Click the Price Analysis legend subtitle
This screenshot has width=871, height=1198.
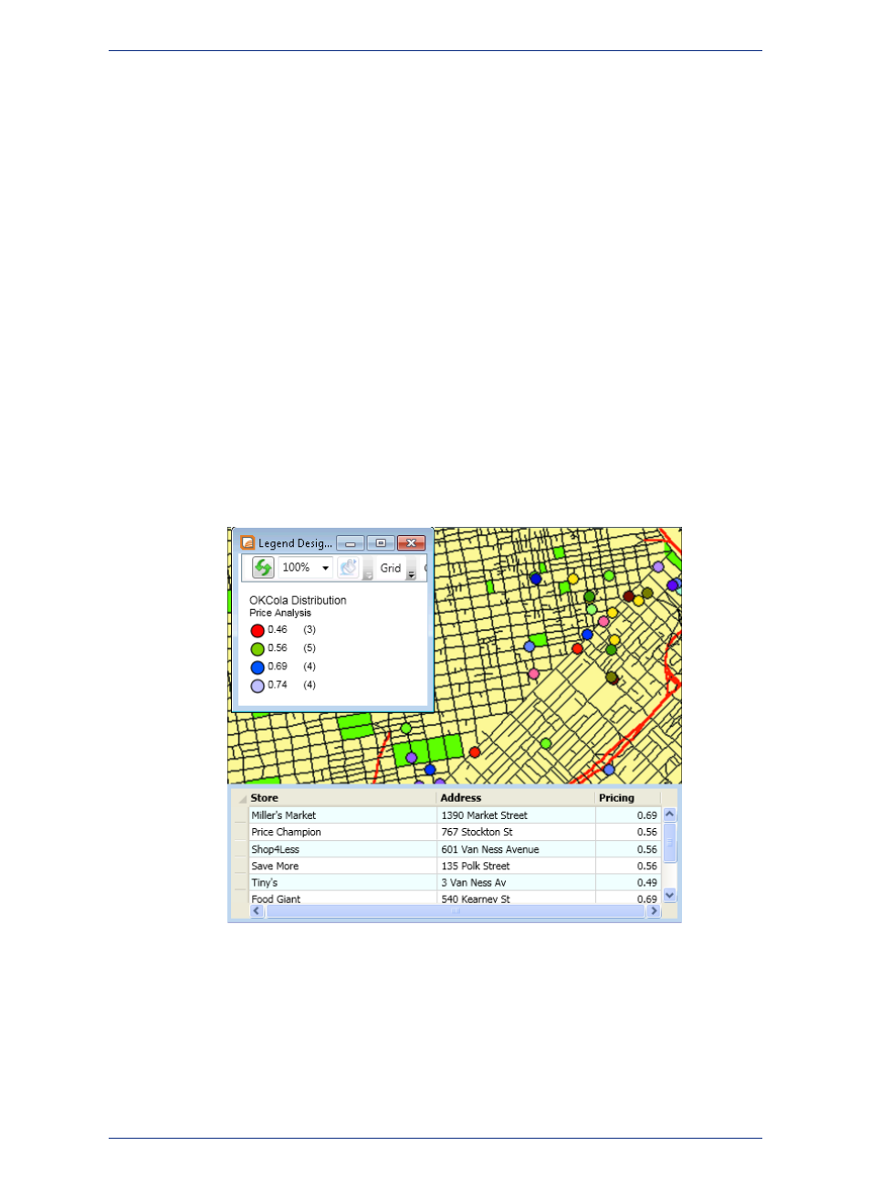(280, 613)
